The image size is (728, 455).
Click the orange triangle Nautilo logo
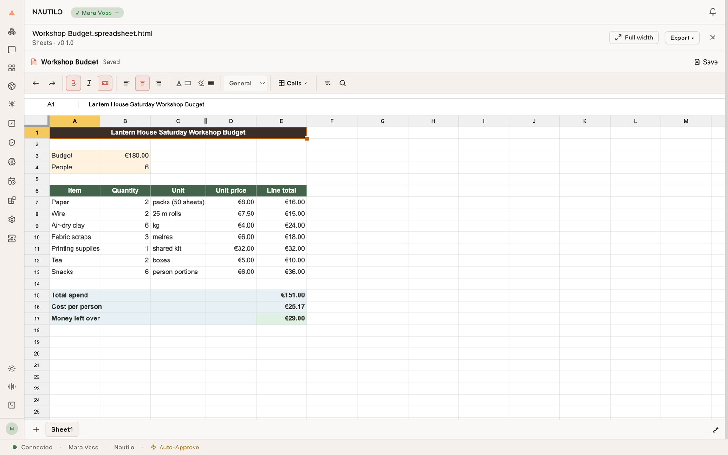12,13
